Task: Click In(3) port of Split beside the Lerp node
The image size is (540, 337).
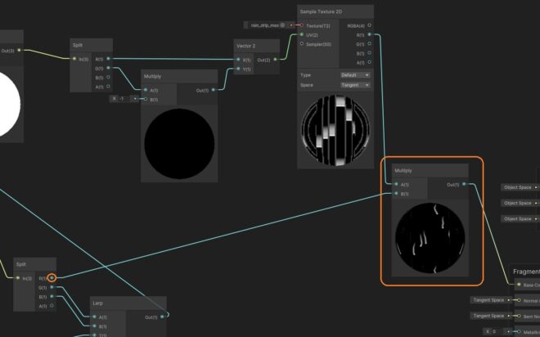Action: coord(18,278)
